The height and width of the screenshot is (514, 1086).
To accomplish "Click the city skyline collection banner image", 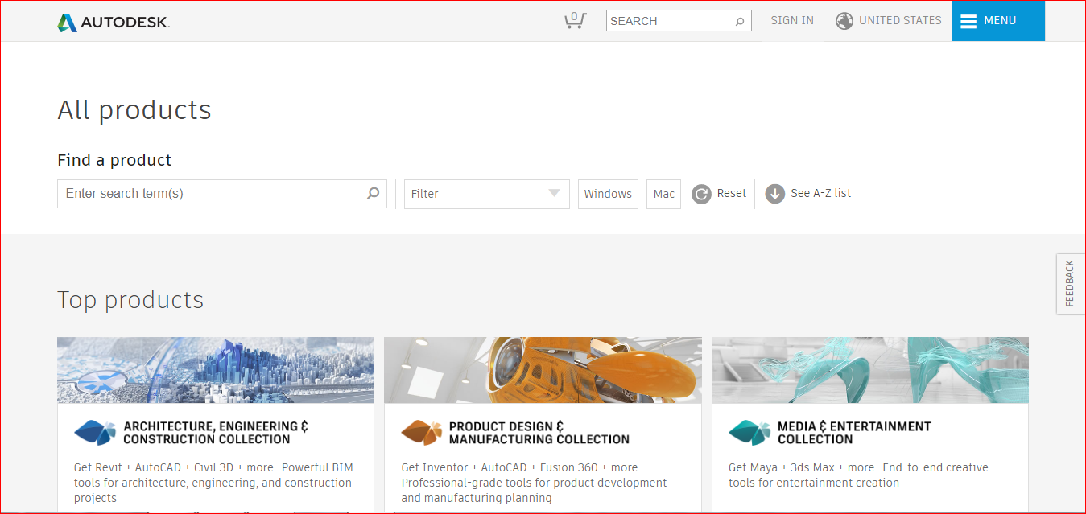I will pyautogui.click(x=216, y=370).
